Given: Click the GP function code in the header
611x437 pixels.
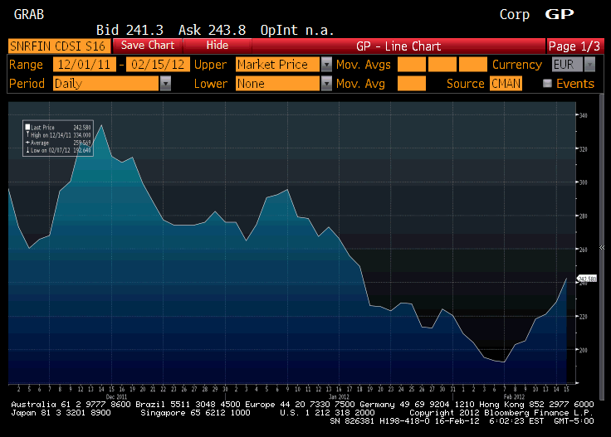Looking at the screenshot, I should 560,14.
